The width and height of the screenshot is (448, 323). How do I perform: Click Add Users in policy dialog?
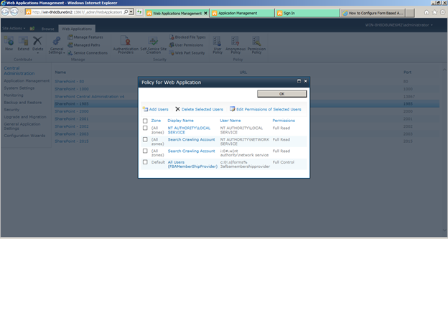(155, 109)
